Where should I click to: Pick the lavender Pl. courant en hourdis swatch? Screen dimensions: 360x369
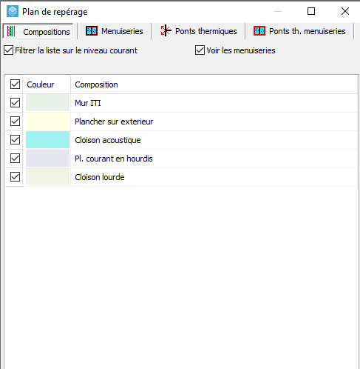pyautogui.click(x=47, y=159)
